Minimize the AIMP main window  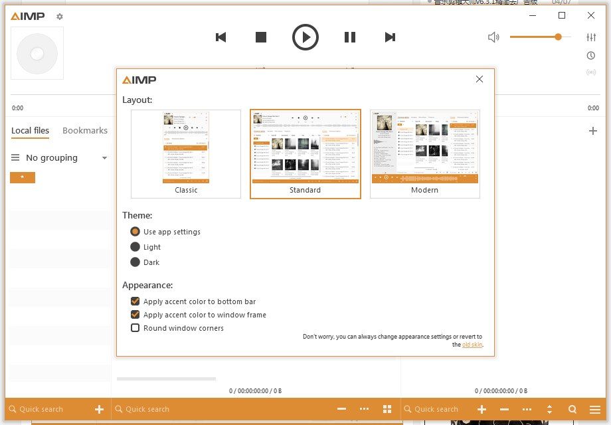533,15
